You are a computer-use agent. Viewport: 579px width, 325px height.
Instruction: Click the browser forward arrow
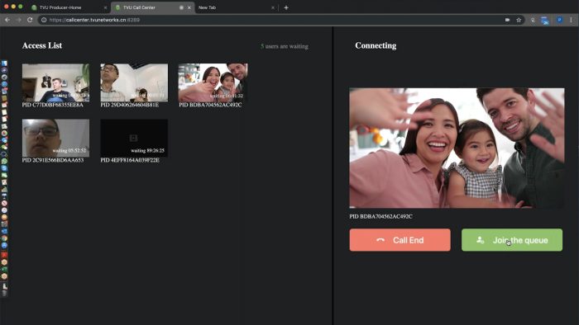pos(18,20)
